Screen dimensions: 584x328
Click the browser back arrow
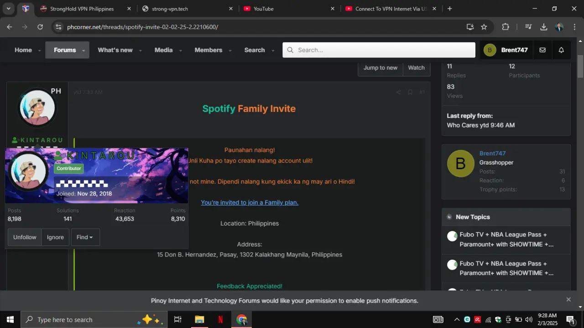tap(9, 27)
